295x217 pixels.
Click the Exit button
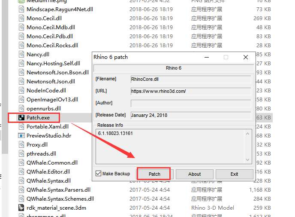pos(234,174)
